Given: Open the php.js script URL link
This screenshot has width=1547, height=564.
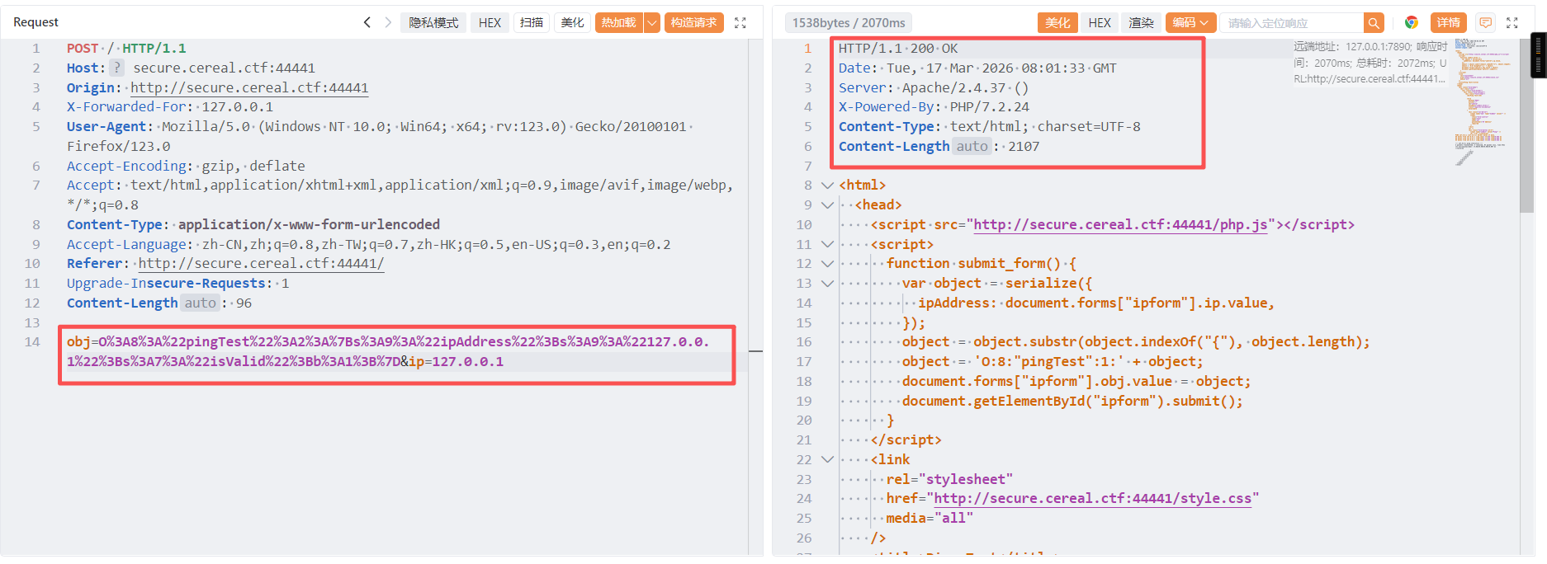Looking at the screenshot, I should 1120,224.
